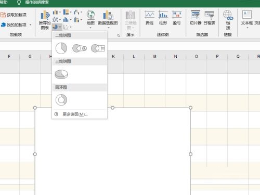Click the Insert Combo Chart icon
The image size is (260, 195).
click(76, 20)
